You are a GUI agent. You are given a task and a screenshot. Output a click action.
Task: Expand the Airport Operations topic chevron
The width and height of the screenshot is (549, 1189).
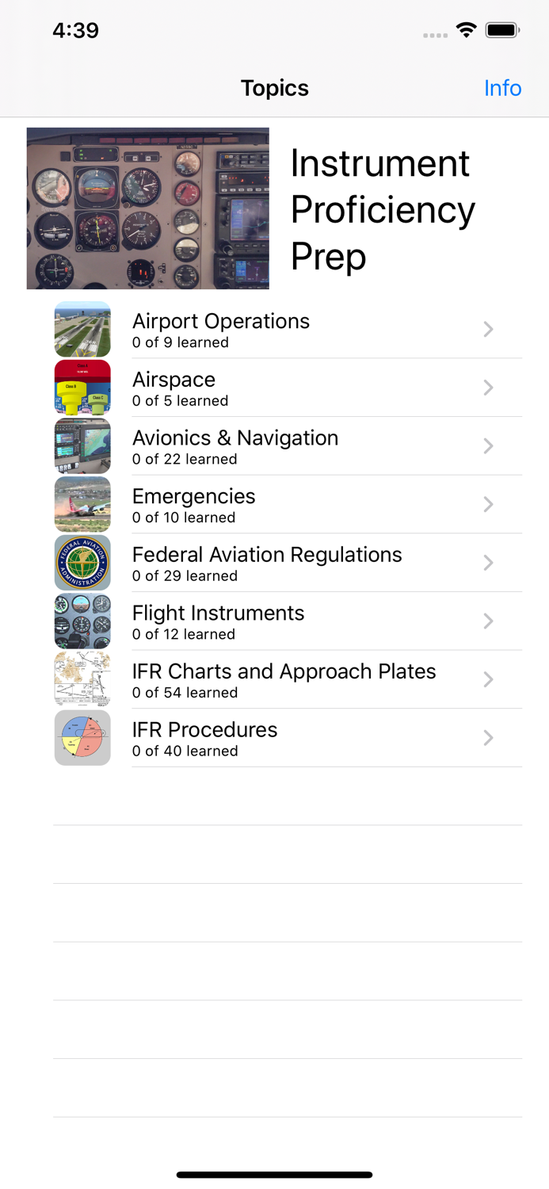point(488,329)
